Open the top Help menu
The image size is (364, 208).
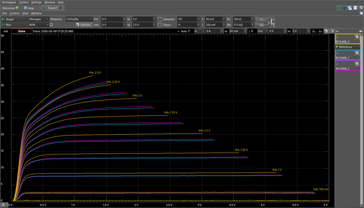[x=60, y=2]
